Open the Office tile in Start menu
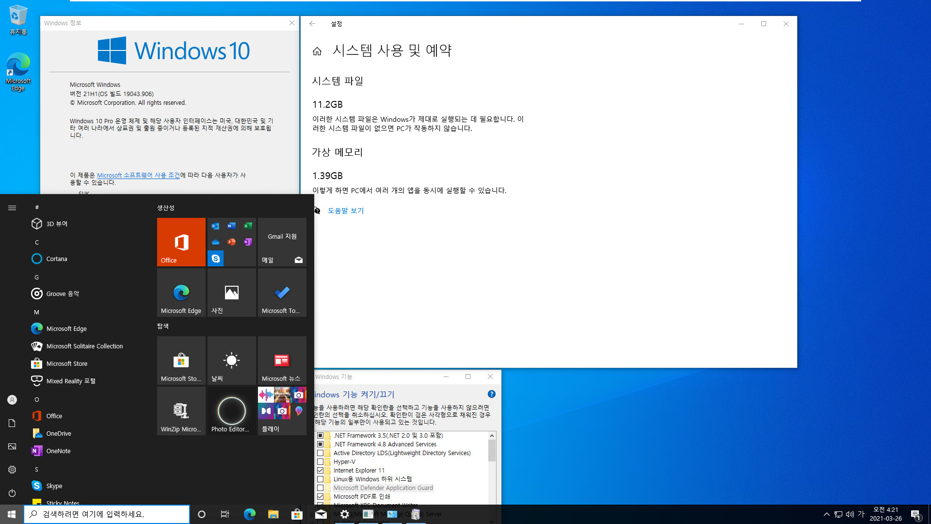The image size is (931, 524). 181,242
